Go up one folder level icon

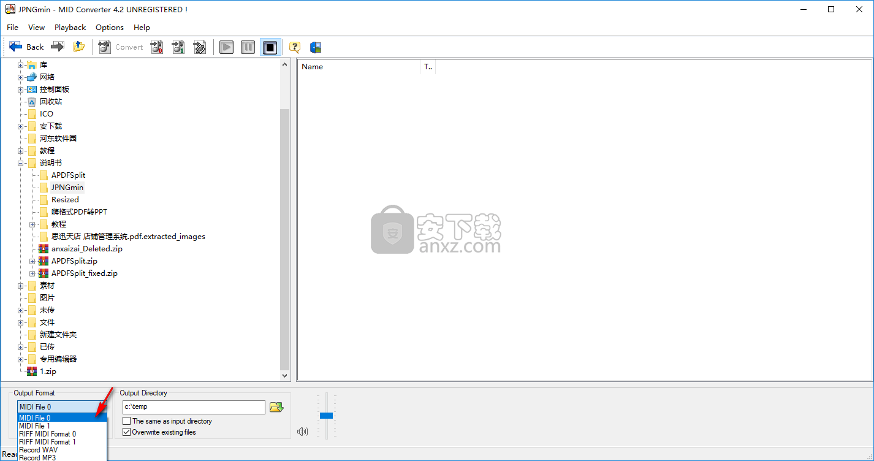point(78,47)
